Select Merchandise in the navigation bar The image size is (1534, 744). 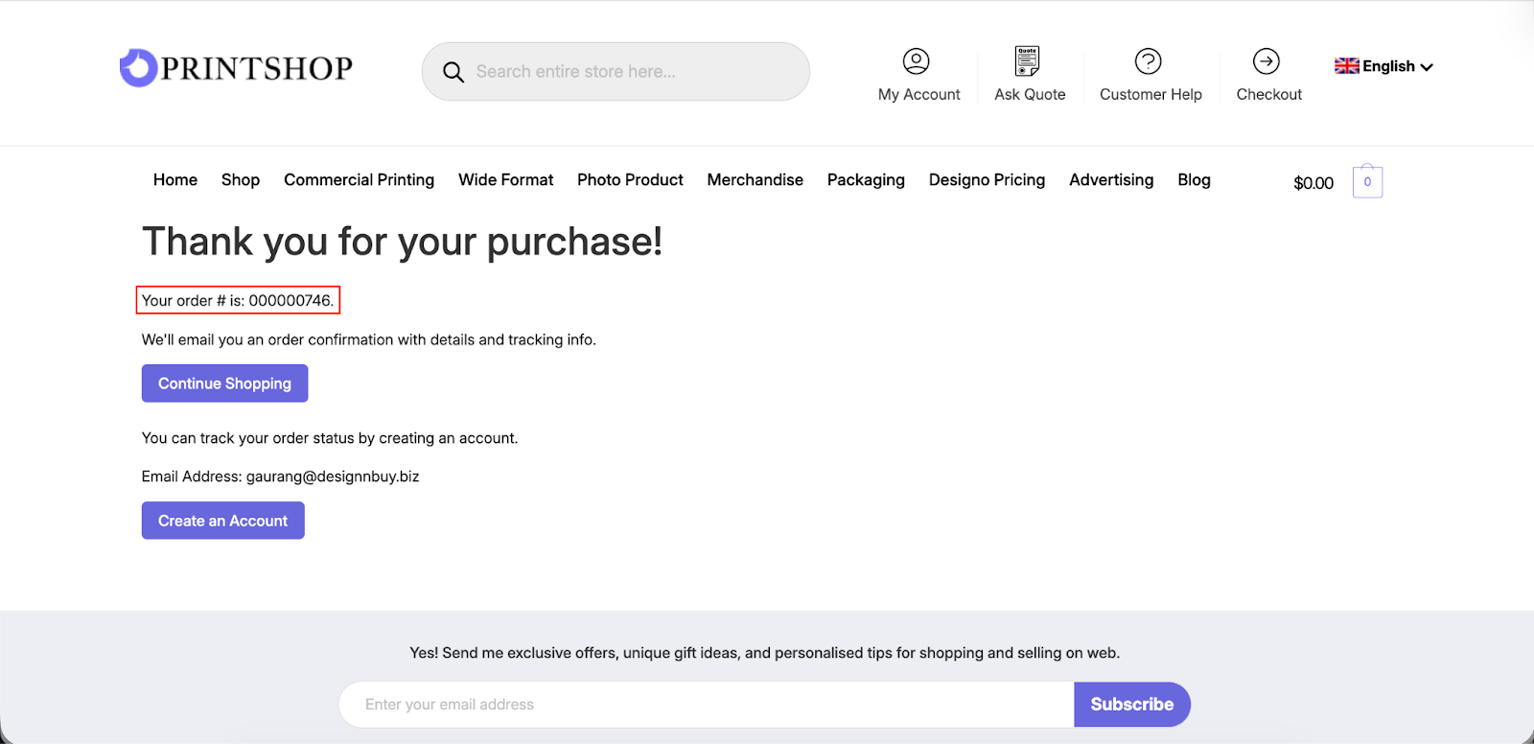point(755,180)
